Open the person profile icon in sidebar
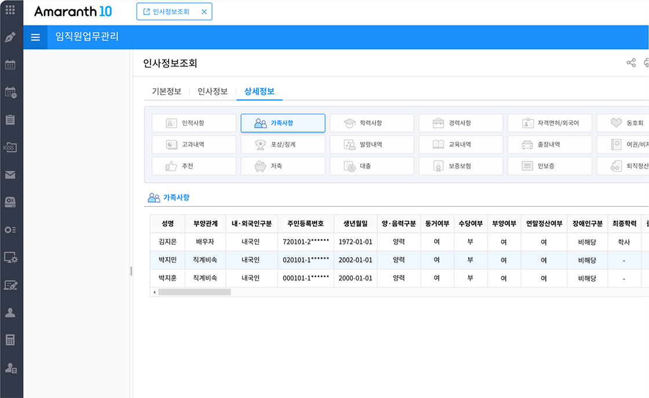 click(x=10, y=312)
